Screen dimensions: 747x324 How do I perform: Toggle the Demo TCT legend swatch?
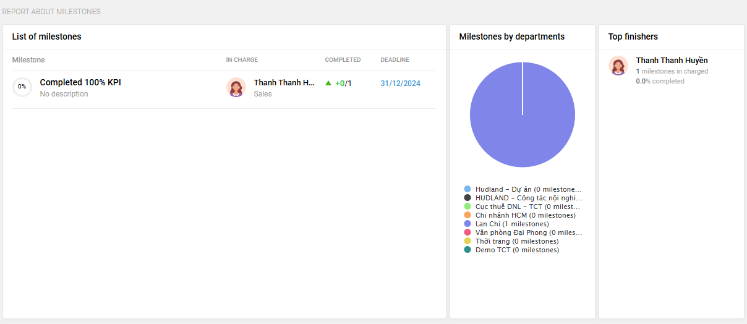[467, 250]
